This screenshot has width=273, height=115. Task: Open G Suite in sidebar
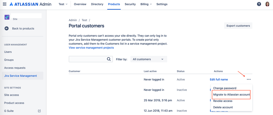[x=9, y=111]
